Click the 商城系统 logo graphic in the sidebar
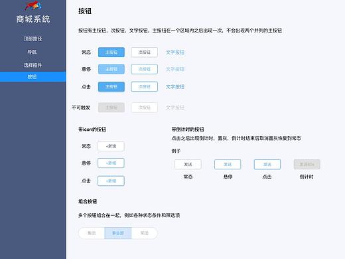The image size is (345, 259). [33, 5]
